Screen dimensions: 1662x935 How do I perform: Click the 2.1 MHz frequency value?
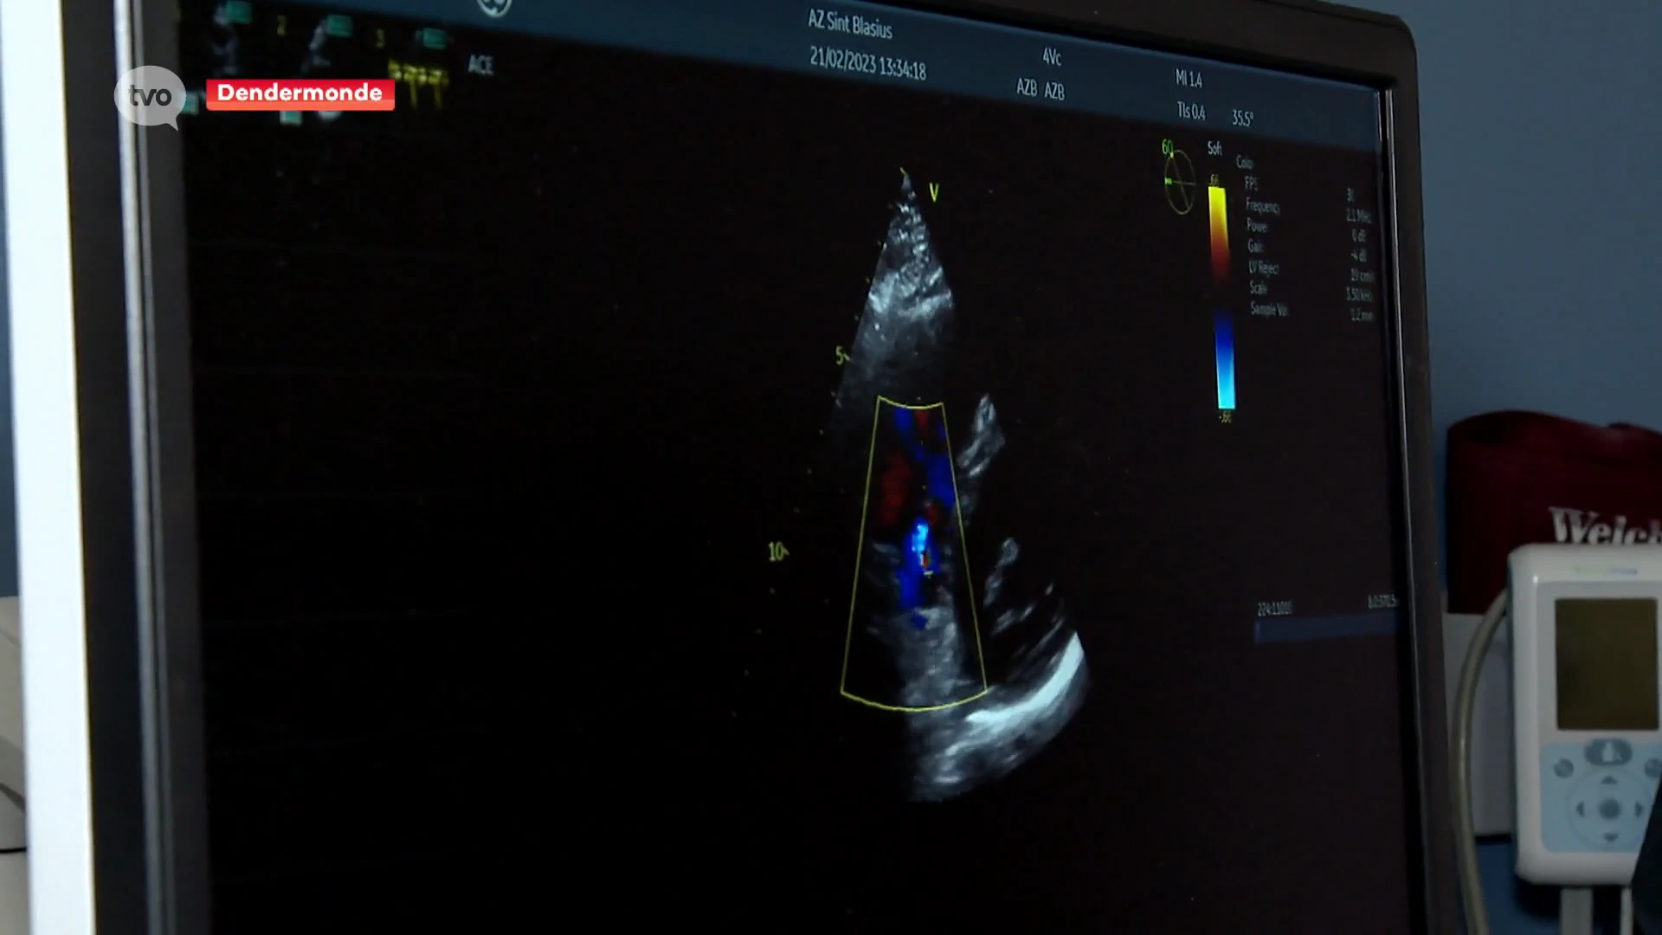click(x=1358, y=216)
